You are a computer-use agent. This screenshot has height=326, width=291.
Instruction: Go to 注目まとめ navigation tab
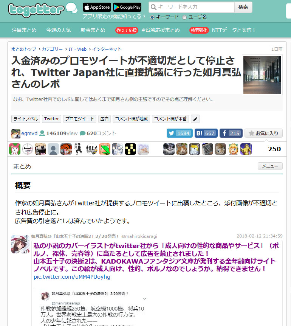24,30
